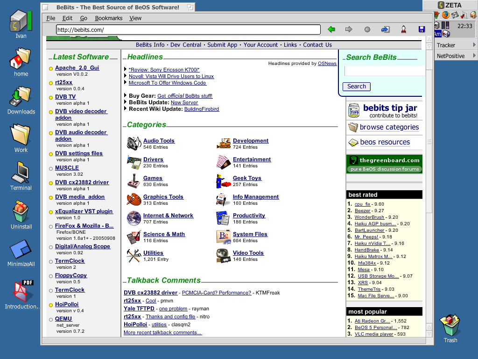
Task: Click the triangle beside Recent Wiki Update
Action: 125,108
